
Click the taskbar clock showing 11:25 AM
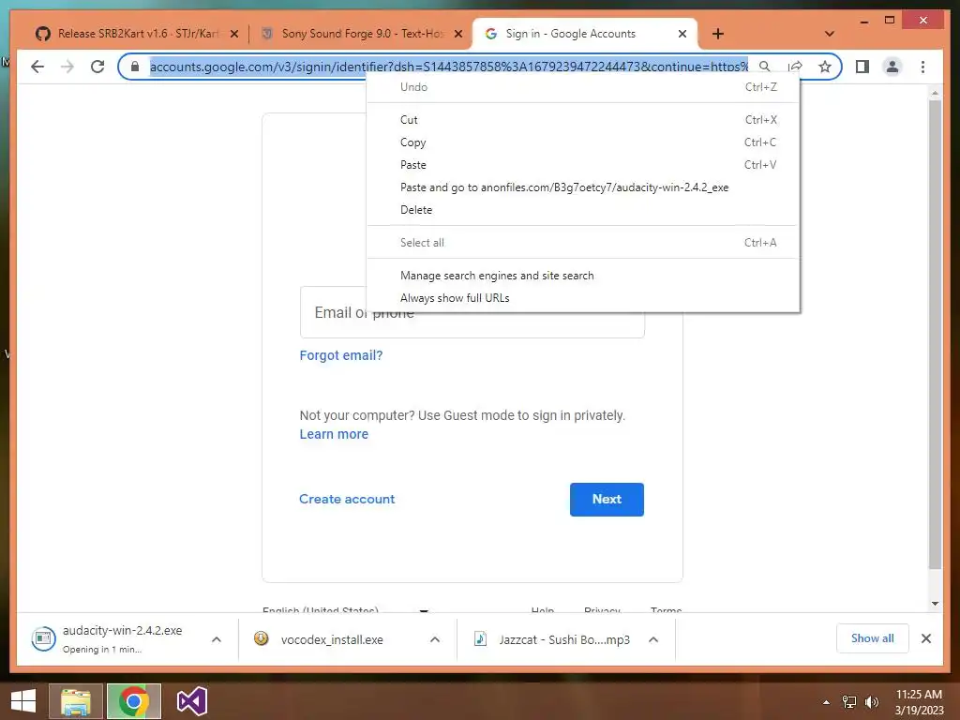919,702
